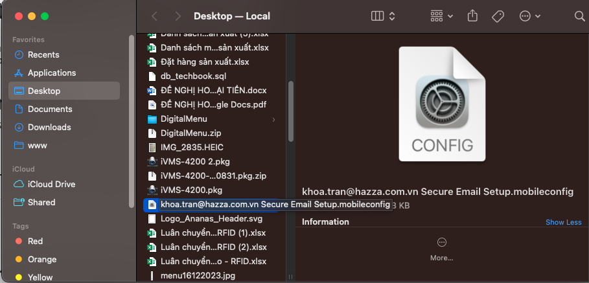The image size is (589, 283).
Task: Click the folder icon beside DigitalMenu
Action: tap(152, 119)
